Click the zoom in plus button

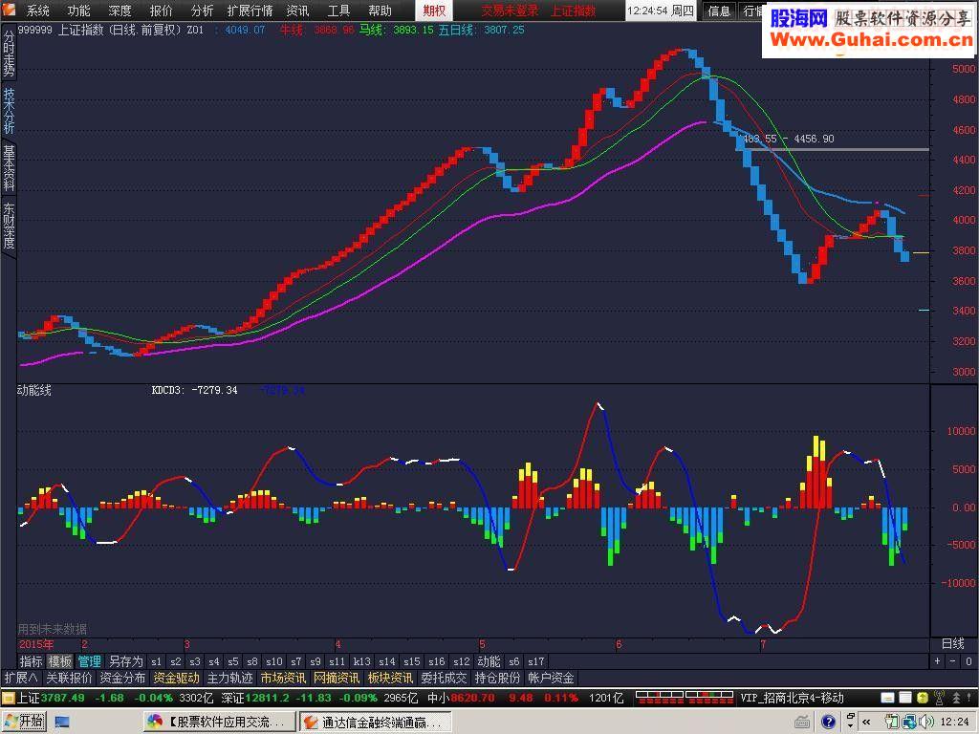coord(937,661)
